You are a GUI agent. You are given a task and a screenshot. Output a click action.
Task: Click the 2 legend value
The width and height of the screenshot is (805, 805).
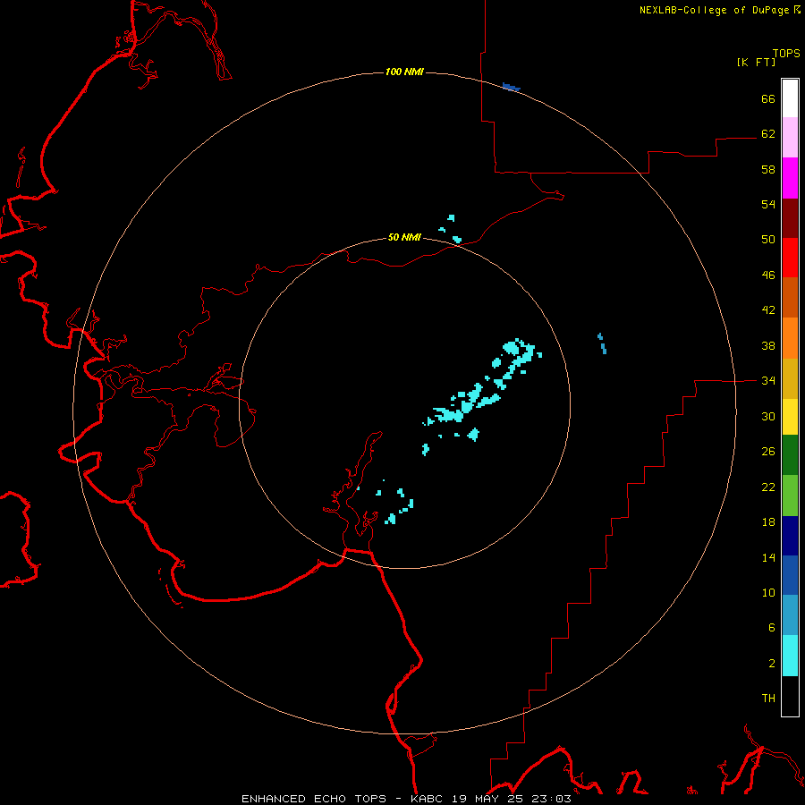pyautogui.click(x=772, y=663)
